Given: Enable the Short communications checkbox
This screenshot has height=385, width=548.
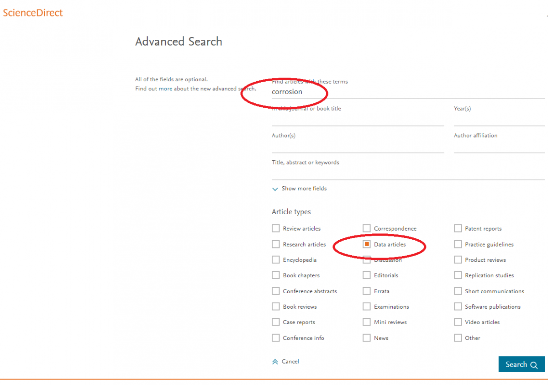Looking at the screenshot, I should coord(458,291).
